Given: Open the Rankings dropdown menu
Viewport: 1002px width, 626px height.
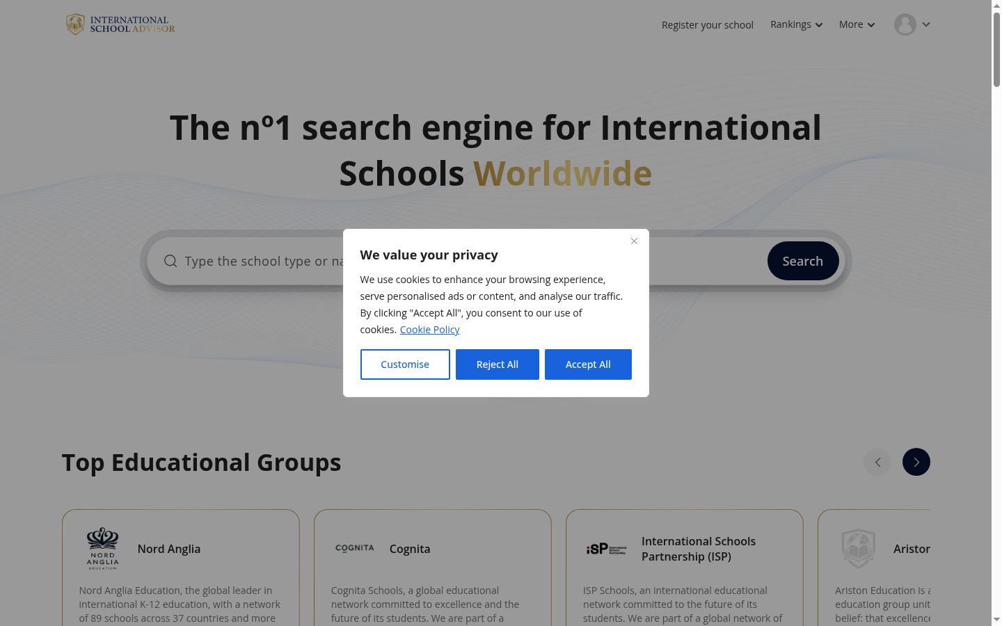Looking at the screenshot, I should [796, 24].
